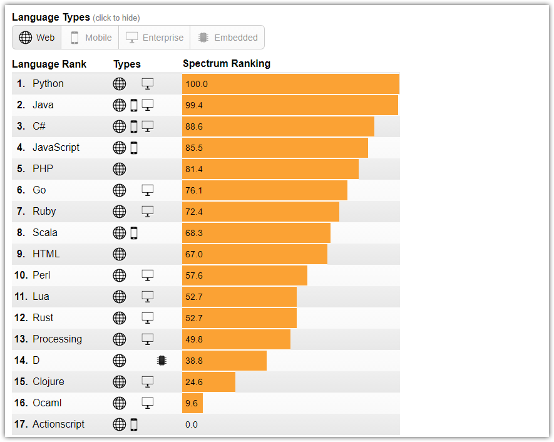Click the mobile phone icon in Java row
The image size is (554, 442).
click(x=133, y=105)
